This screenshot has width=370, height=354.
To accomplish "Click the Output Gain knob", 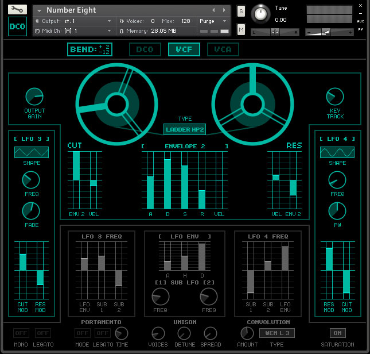I will point(34,96).
